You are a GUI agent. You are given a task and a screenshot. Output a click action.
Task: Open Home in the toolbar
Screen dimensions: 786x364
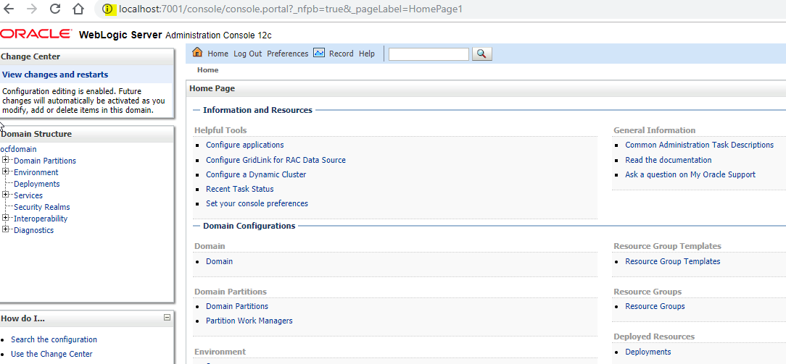click(218, 54)
